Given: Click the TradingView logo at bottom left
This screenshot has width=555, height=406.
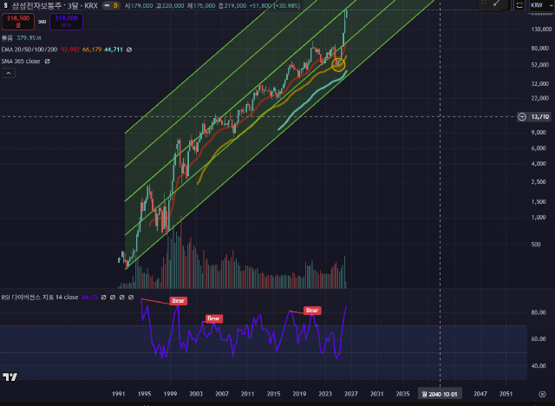Looking at the screenshot, I should pyautogui.click(x=10, y=377).
